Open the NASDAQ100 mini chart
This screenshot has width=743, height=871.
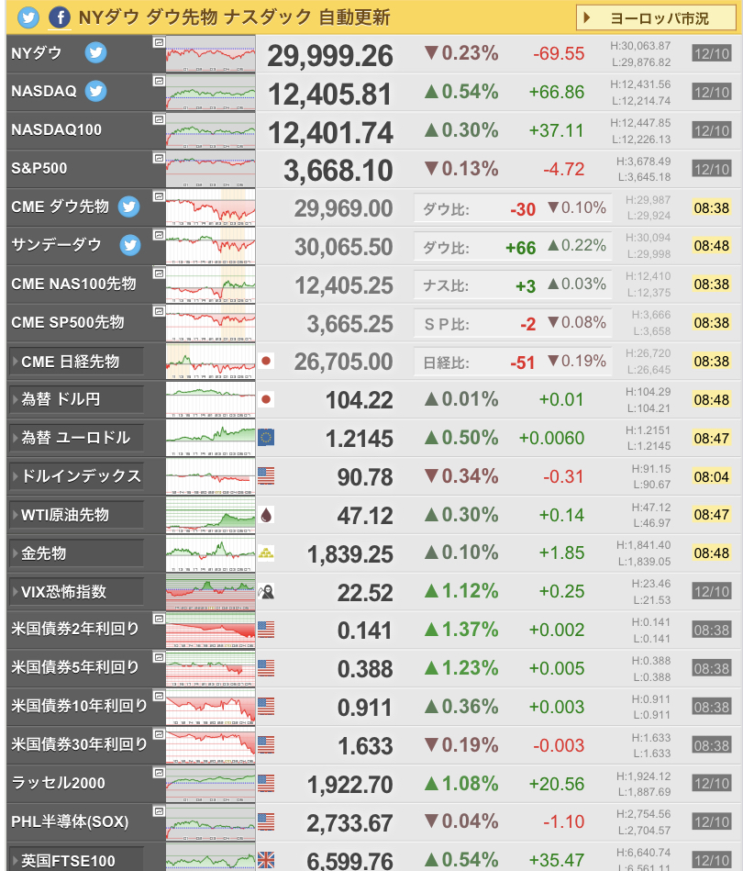click(x=210, y=131)
